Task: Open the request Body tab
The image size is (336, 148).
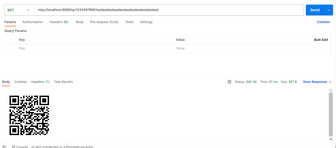Action: click(80, 22)
